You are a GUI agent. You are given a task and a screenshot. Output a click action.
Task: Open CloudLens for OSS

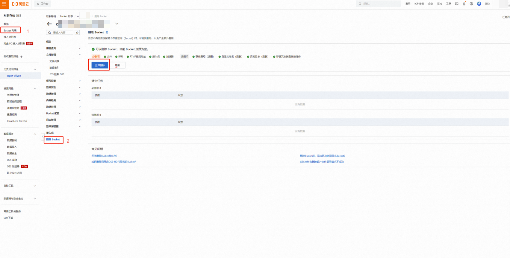click(x=17, y=121)
